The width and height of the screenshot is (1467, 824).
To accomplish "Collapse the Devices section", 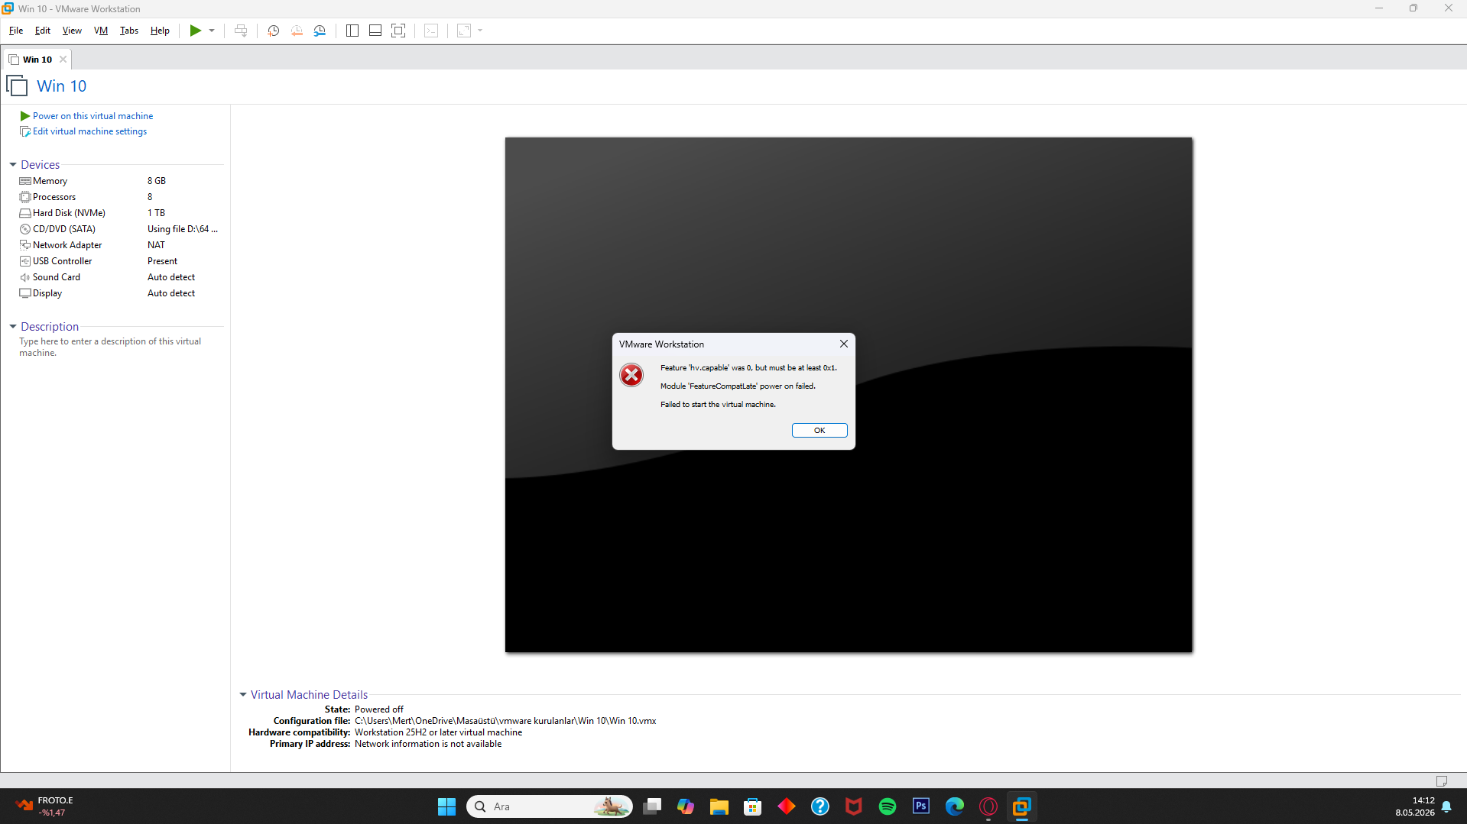I will pos(13,165).
